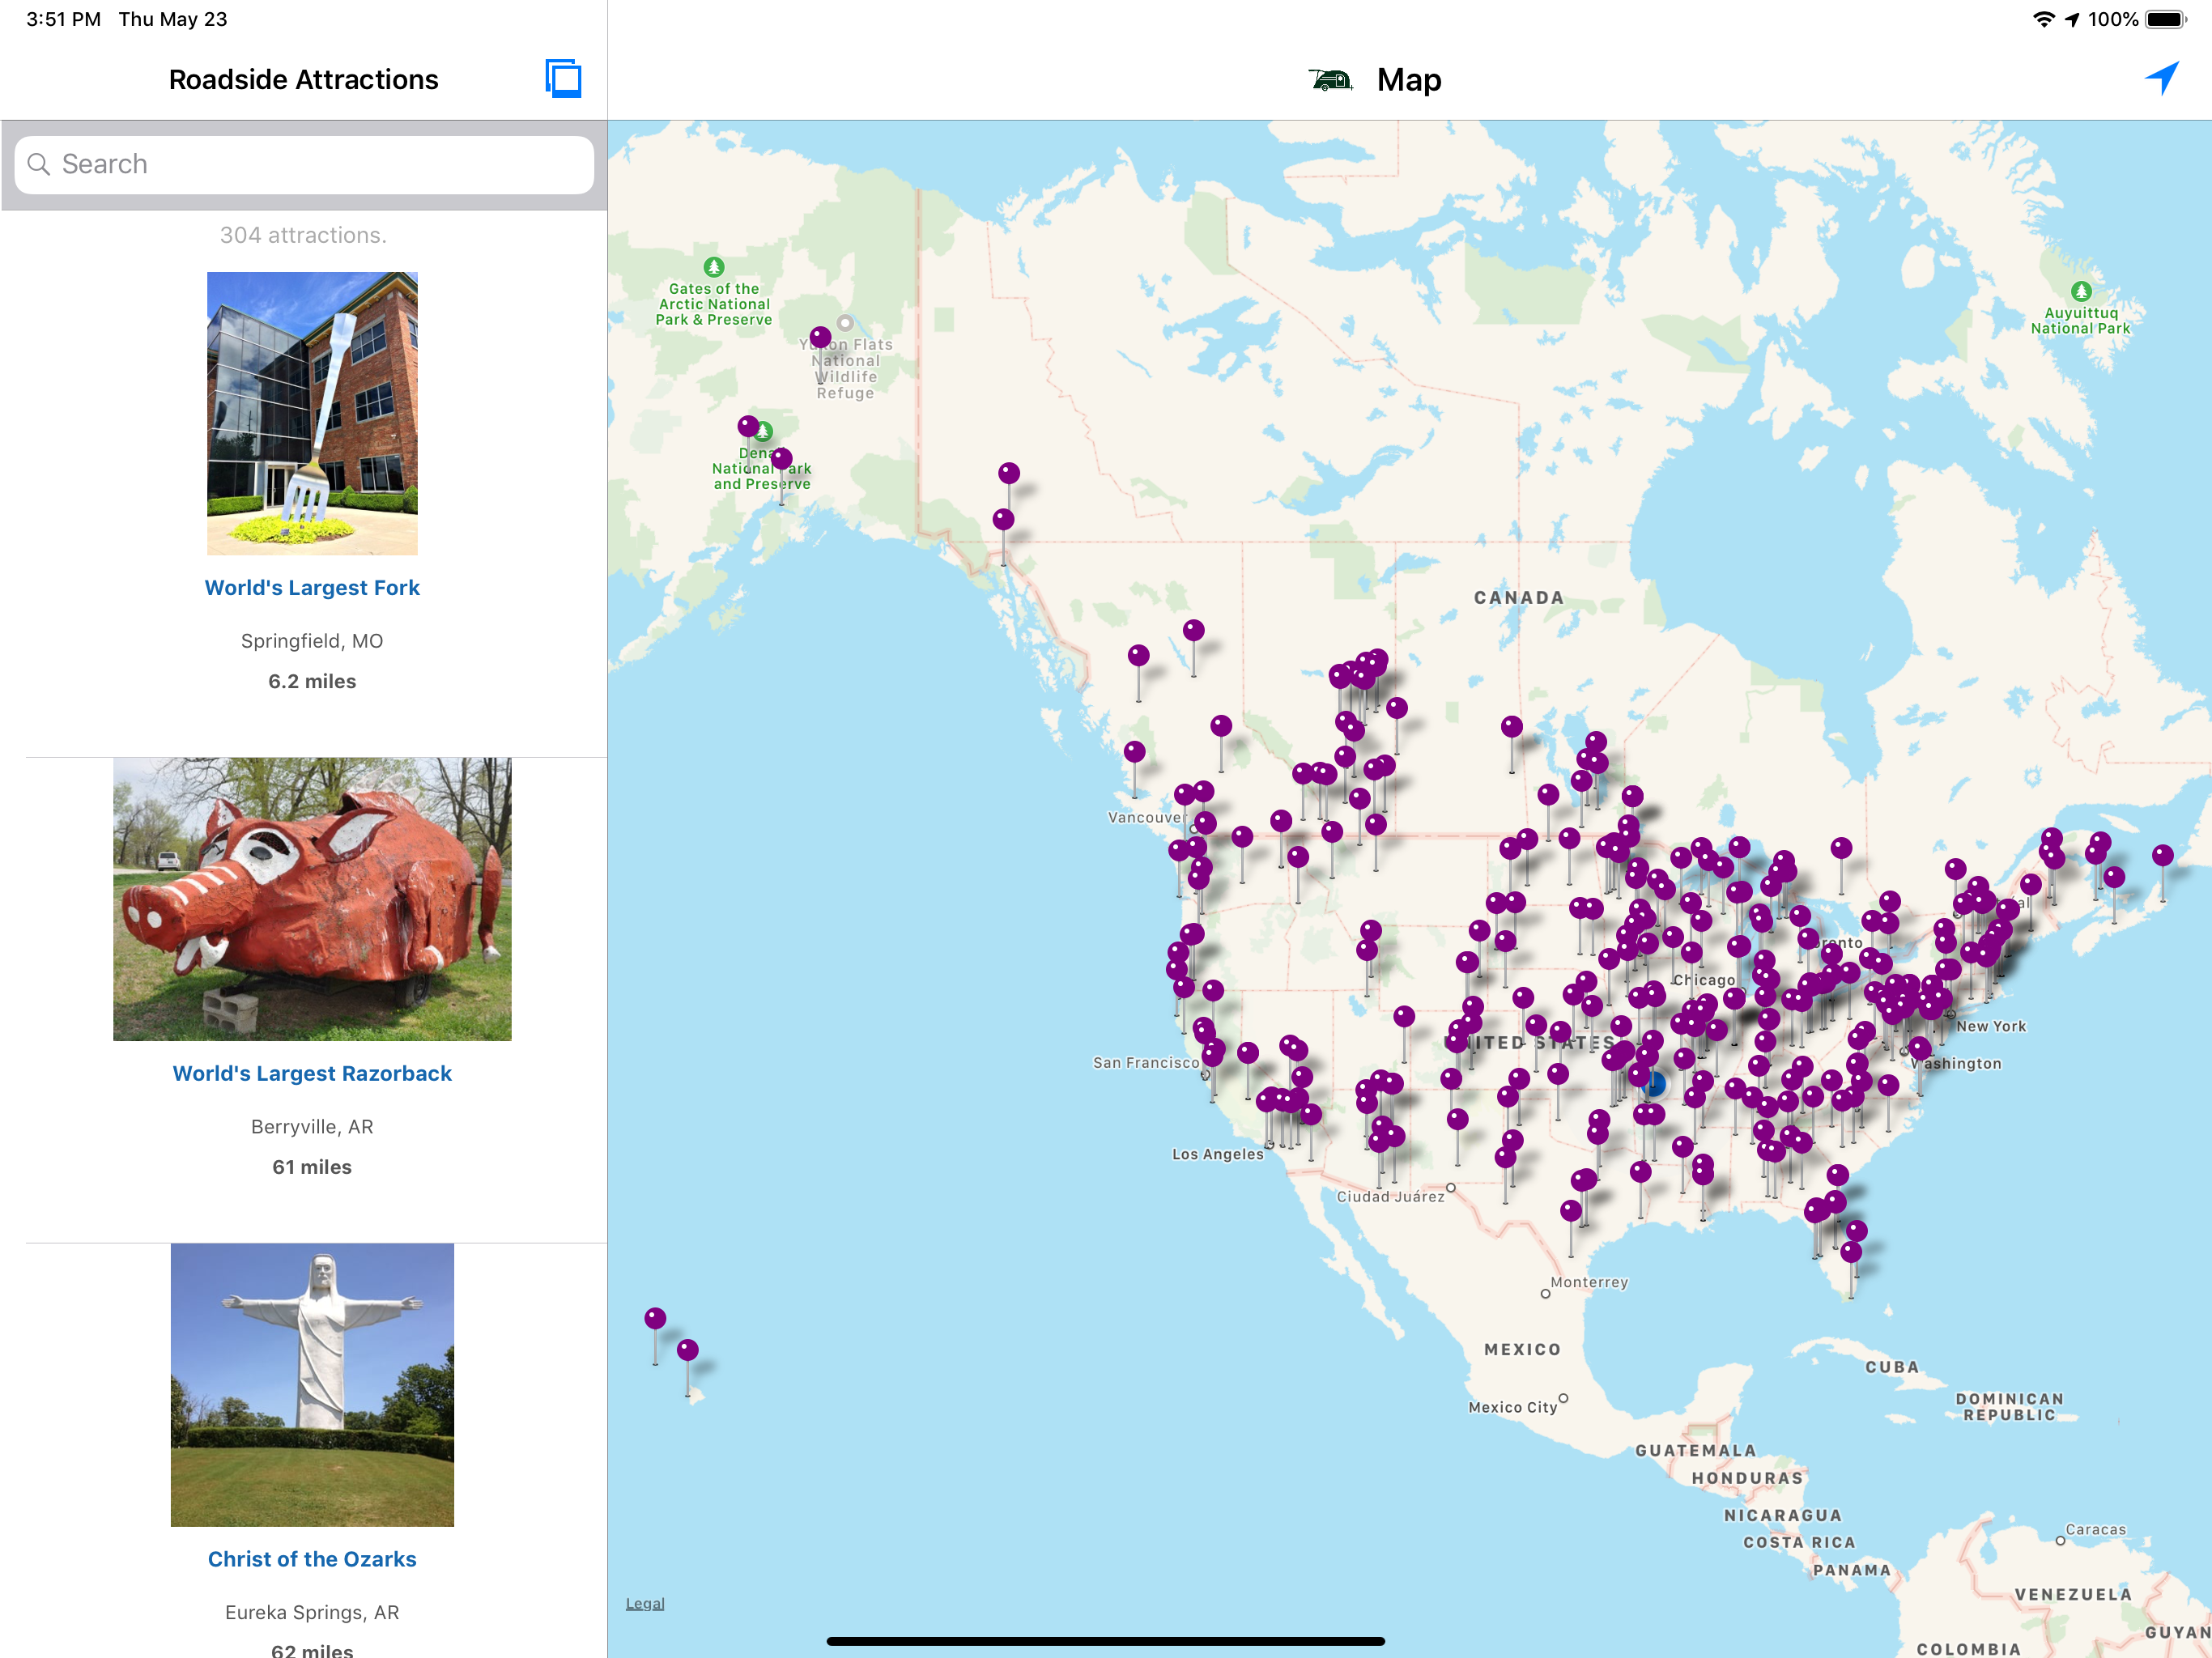
Task: Tap the camper van icon beside Map title
Action: coord(1330,80)
